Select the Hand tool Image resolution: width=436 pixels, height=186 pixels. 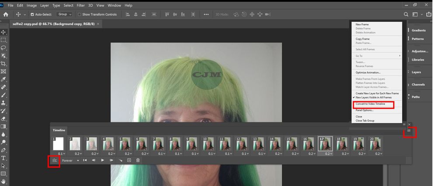coord(3,182)
